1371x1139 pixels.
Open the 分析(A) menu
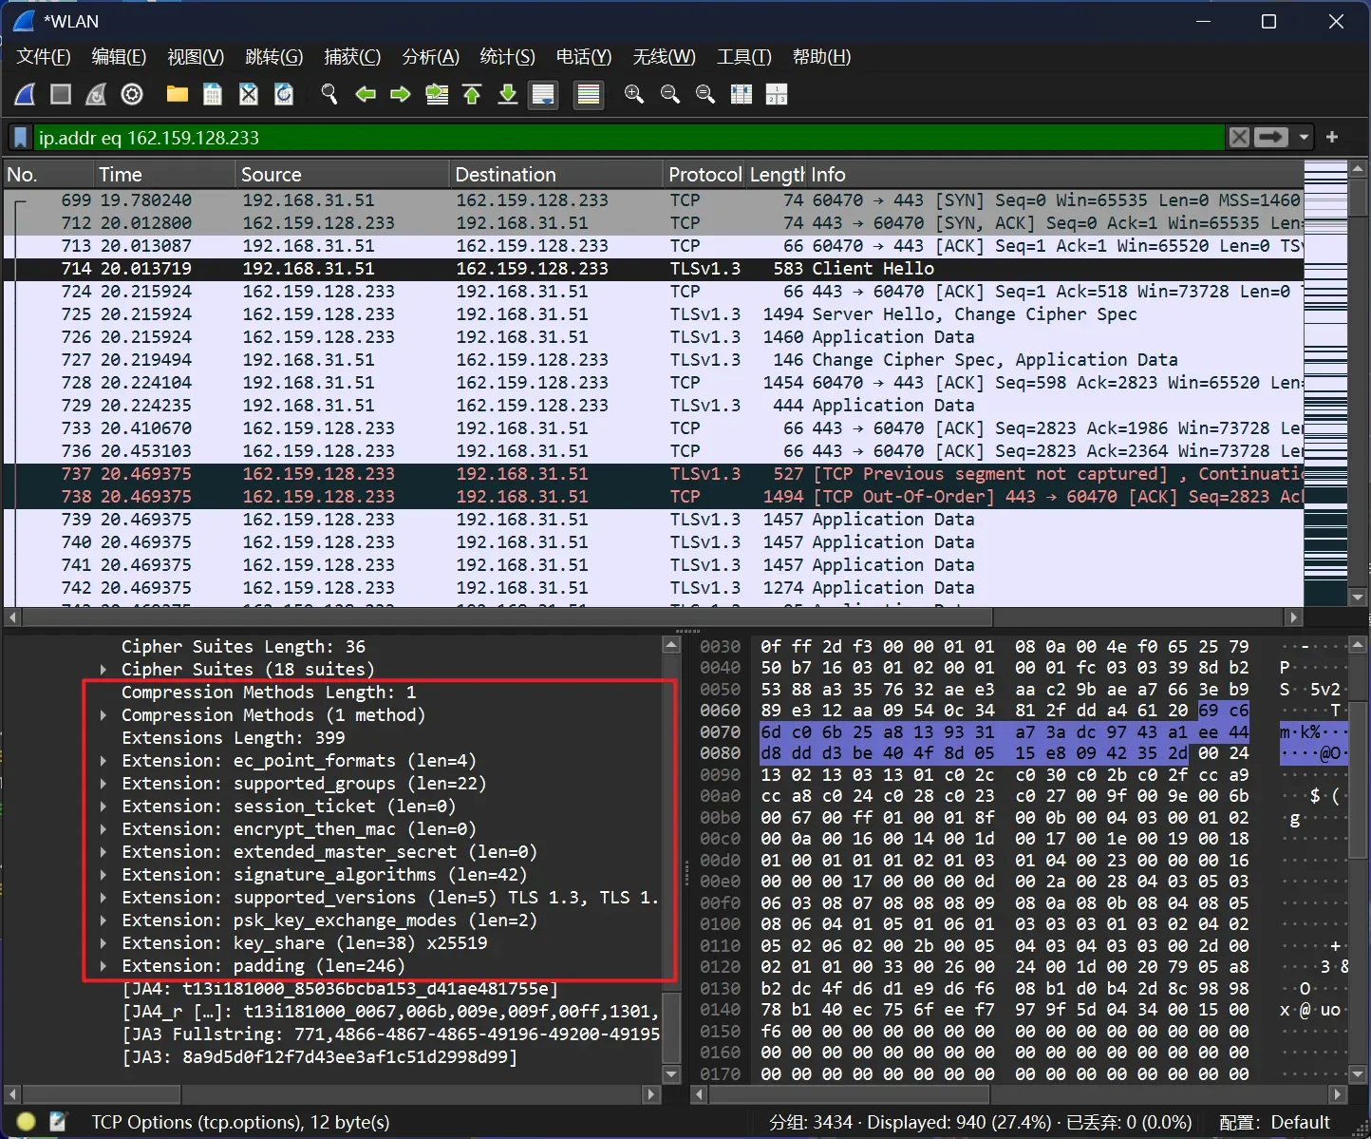pos(430,57)
